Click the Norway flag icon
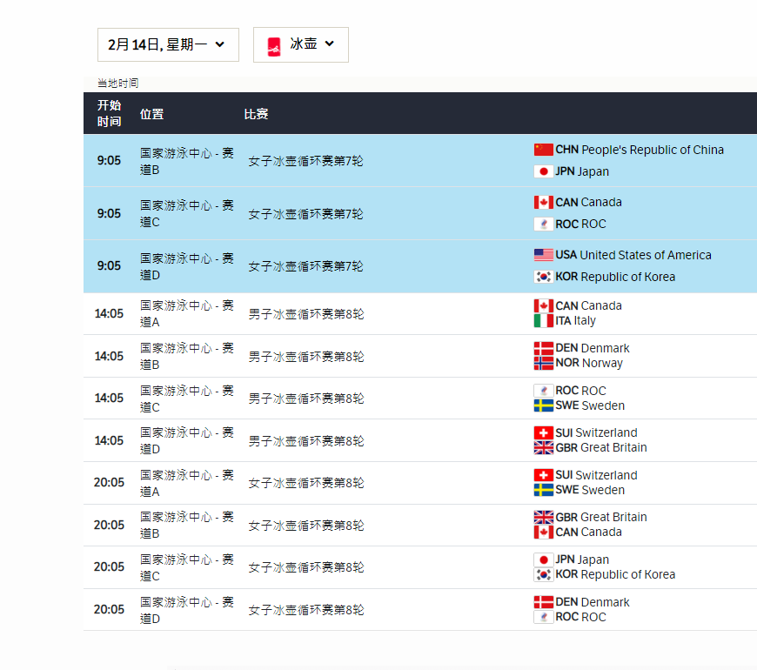The image size is (757, 670). (543, 363)
